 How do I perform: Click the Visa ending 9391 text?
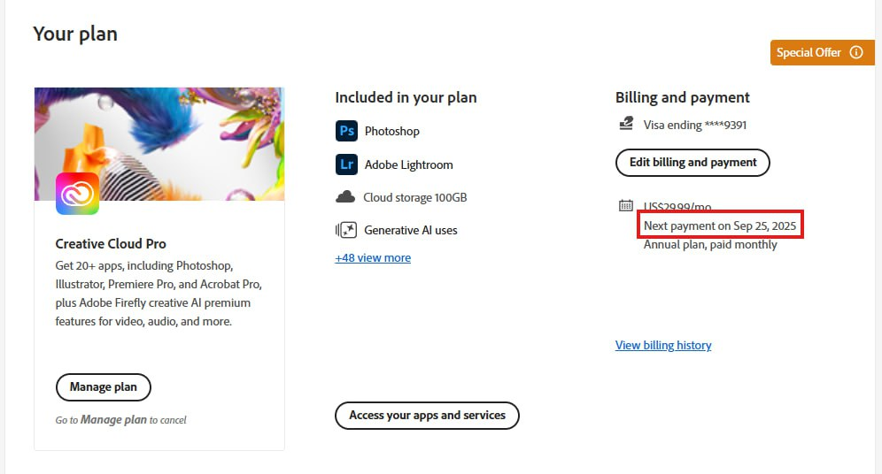coord(695,125)
